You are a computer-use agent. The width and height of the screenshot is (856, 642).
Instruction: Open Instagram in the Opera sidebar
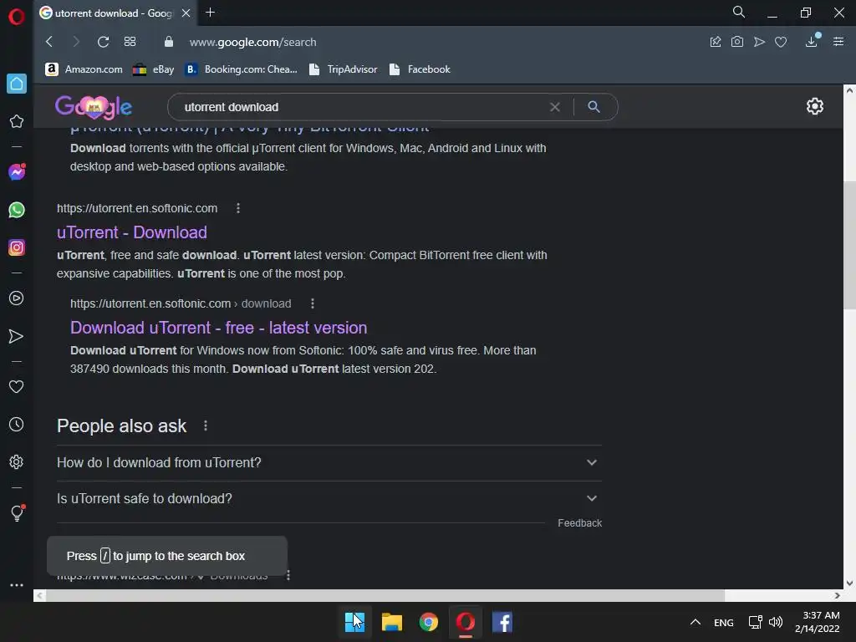tap(17, 247)
